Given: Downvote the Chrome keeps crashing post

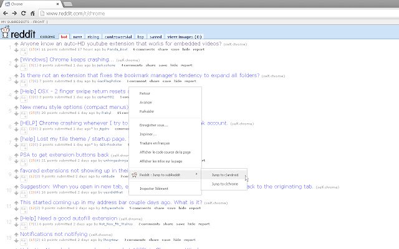Looking at the screenshot, I should coord(16,66).
